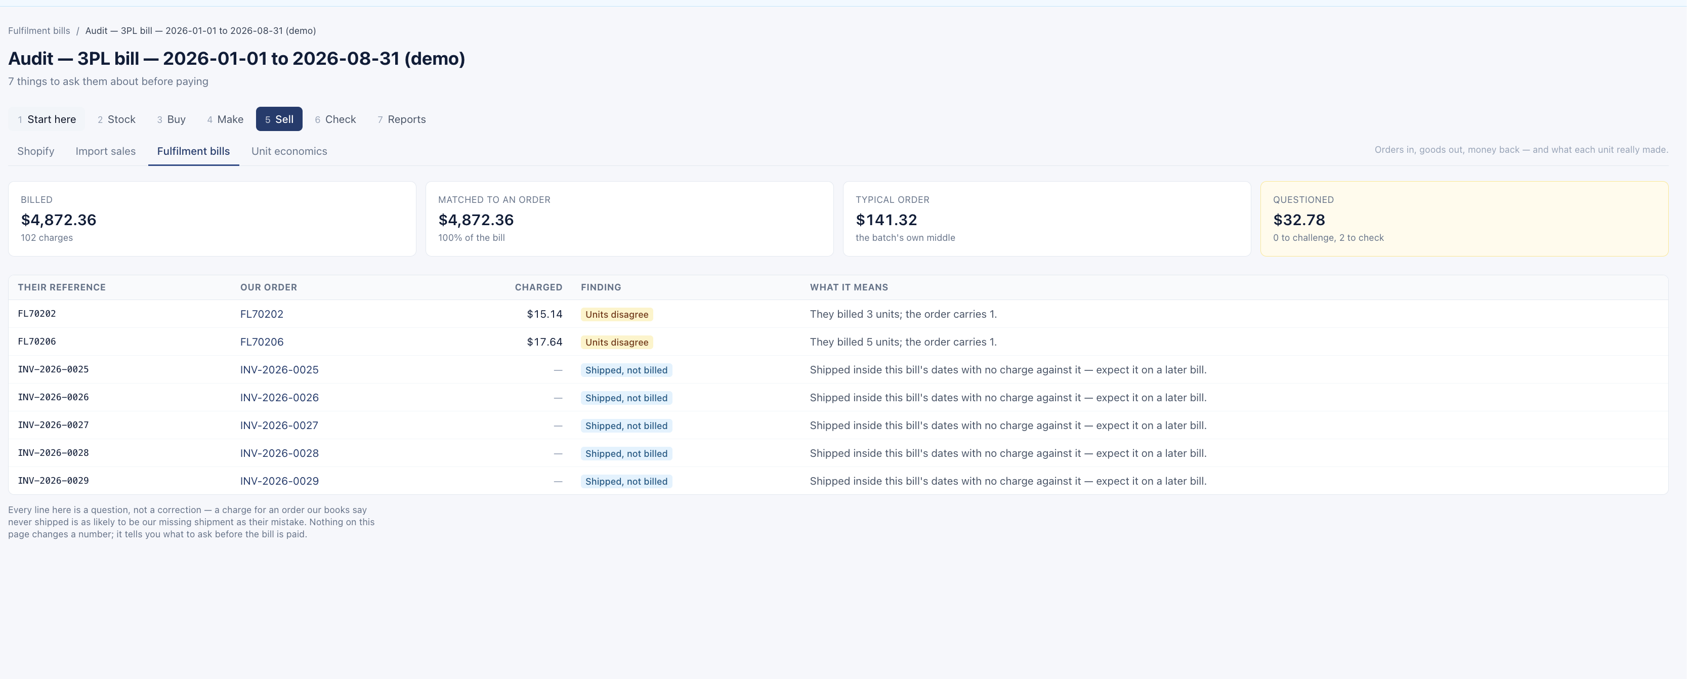This screenshot has width=1687, height=679.
Task: Open the Stock step tab
Action: 116,119
